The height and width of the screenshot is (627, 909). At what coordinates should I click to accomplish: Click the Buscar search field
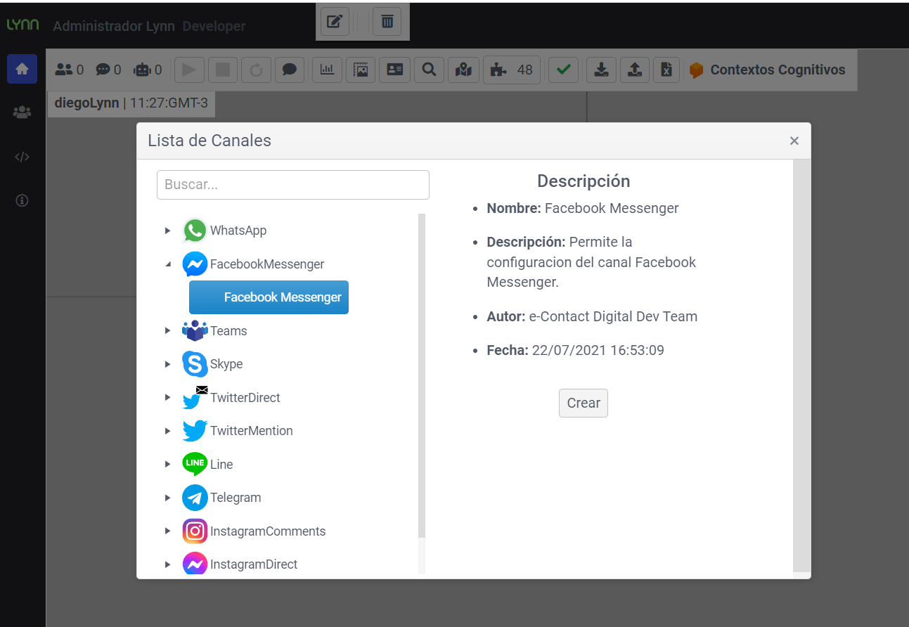point(292,185)
